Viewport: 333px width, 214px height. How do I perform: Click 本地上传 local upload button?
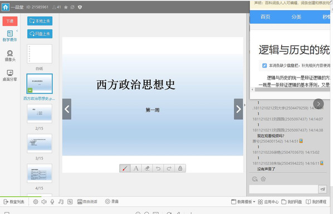(40, 21)
